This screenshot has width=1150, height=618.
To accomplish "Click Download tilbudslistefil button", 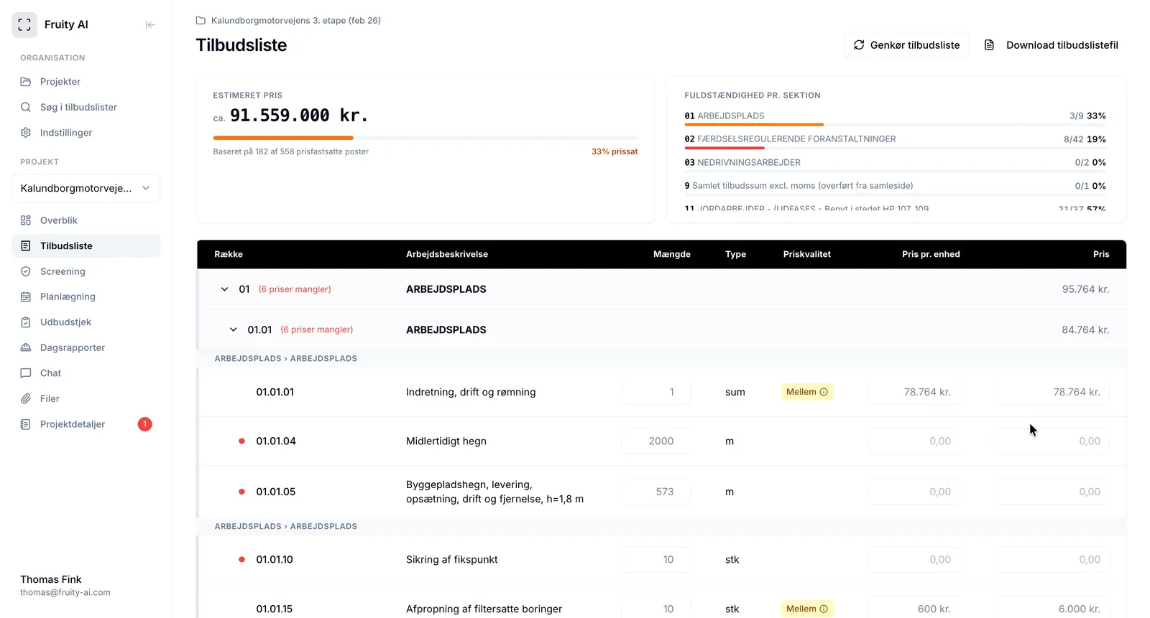I will [1051, 45].
